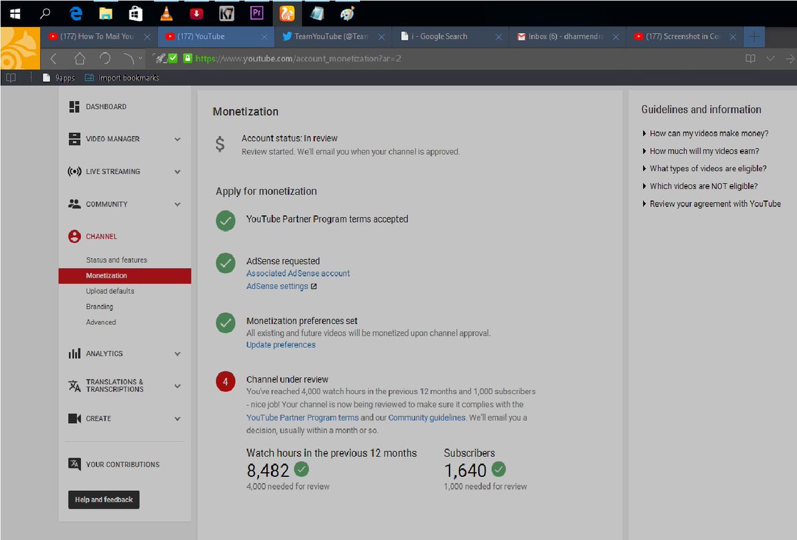Expand the Analytics section chevron
Viewport: 797px width, 540px height.
point(177,354)
